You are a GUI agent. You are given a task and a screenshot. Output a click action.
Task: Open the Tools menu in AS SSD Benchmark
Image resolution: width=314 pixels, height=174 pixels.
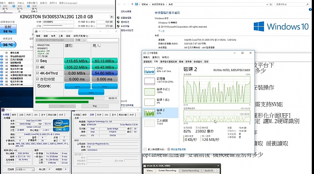click(61, 36)
